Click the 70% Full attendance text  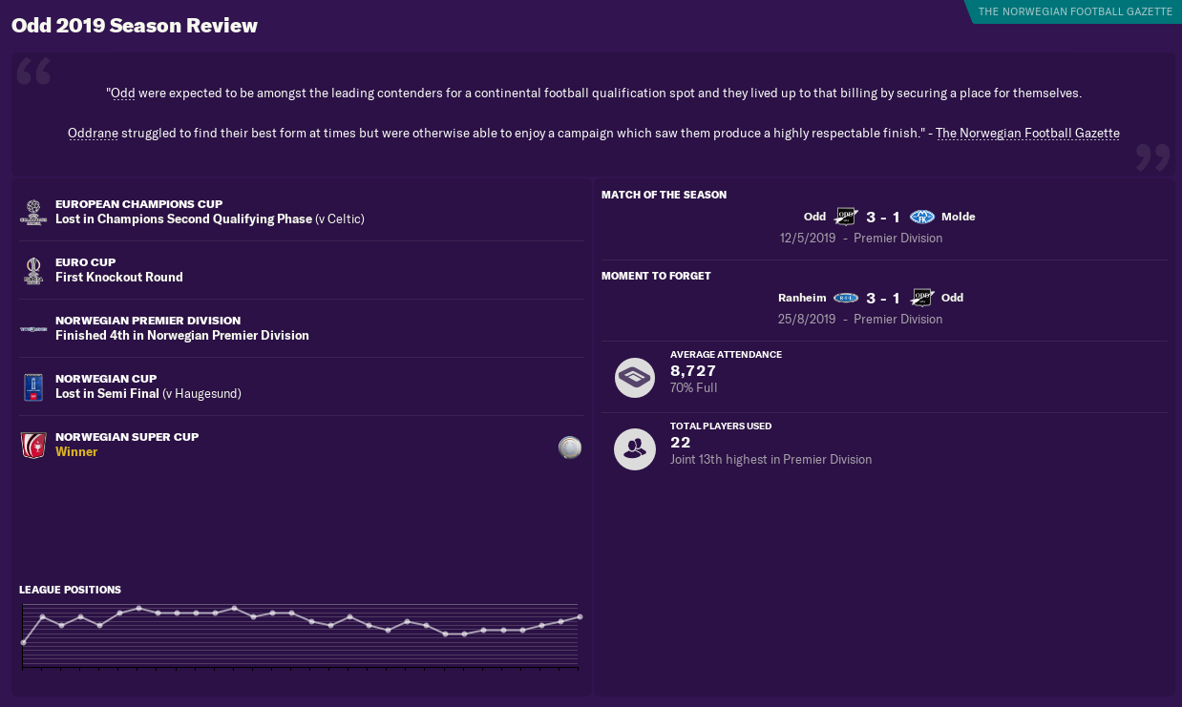click(x=693, y=388)
